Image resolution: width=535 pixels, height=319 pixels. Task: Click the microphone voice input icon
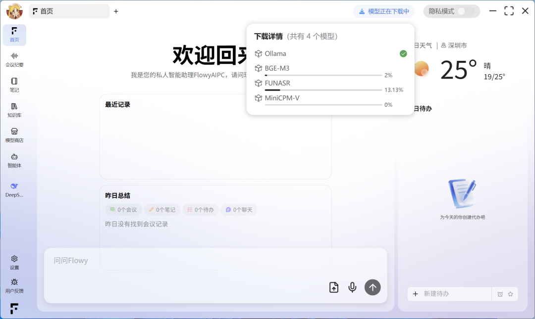(352, 287)
